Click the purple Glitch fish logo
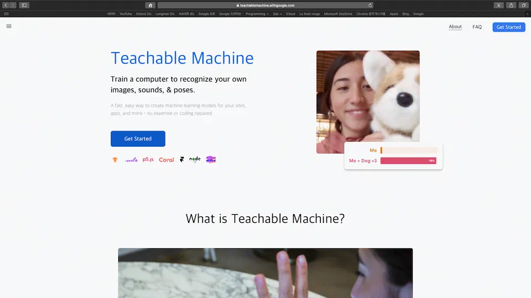531x298 pixels. pyautogui.click(x=211, y=159)
